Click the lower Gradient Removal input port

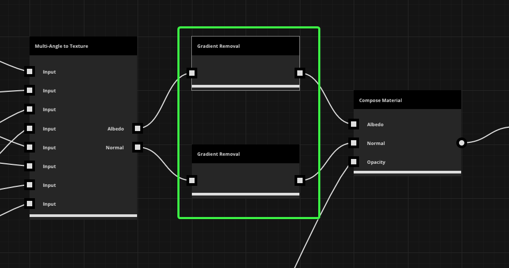192,180
